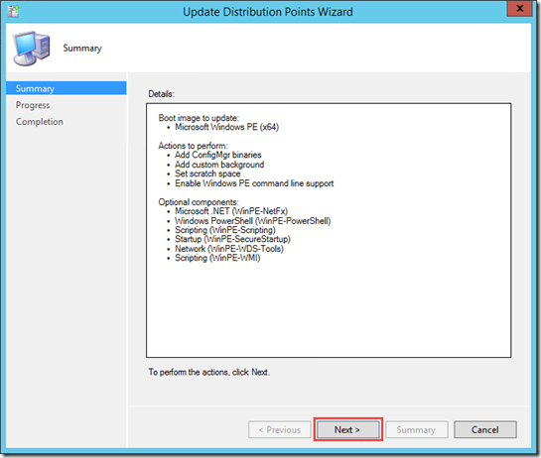Click 'To perform the actions, click Next.' text
541x458 pixels.
click(x=209, y=372)
